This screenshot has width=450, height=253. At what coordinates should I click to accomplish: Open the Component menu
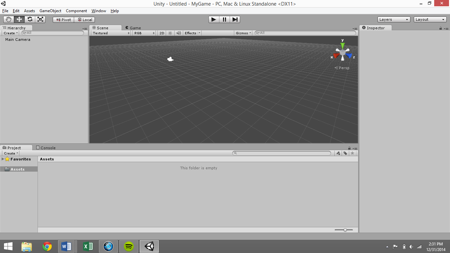click(76, 11)
